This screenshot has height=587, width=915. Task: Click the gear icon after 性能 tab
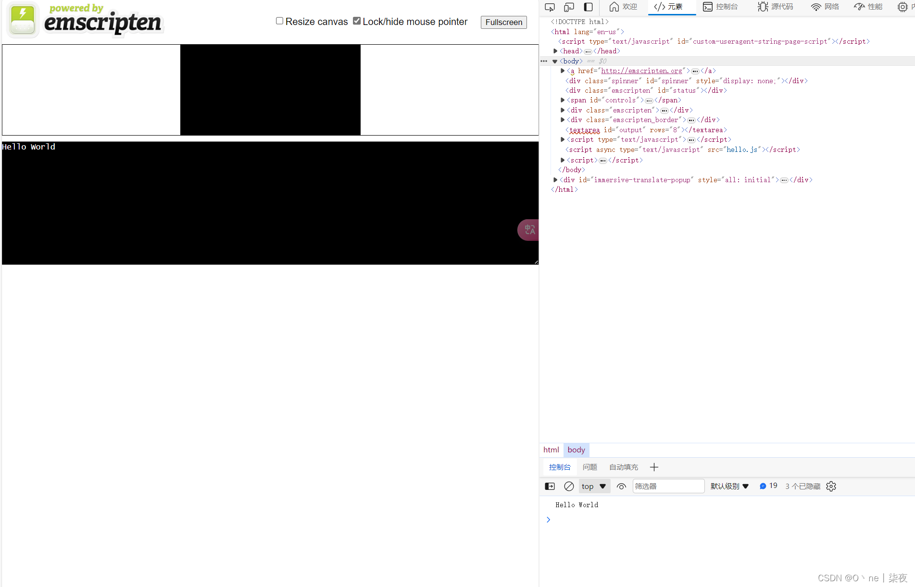click(902, 7)
